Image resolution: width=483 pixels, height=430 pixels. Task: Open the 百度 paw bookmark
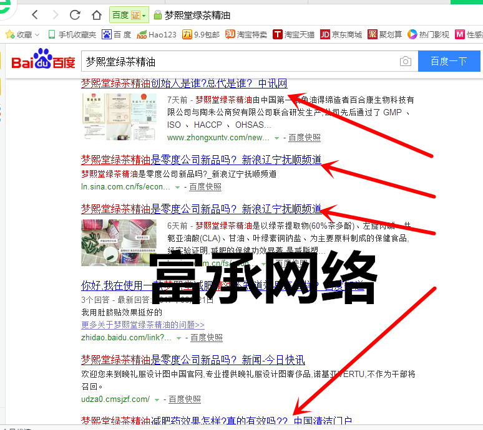click(117, 34)
